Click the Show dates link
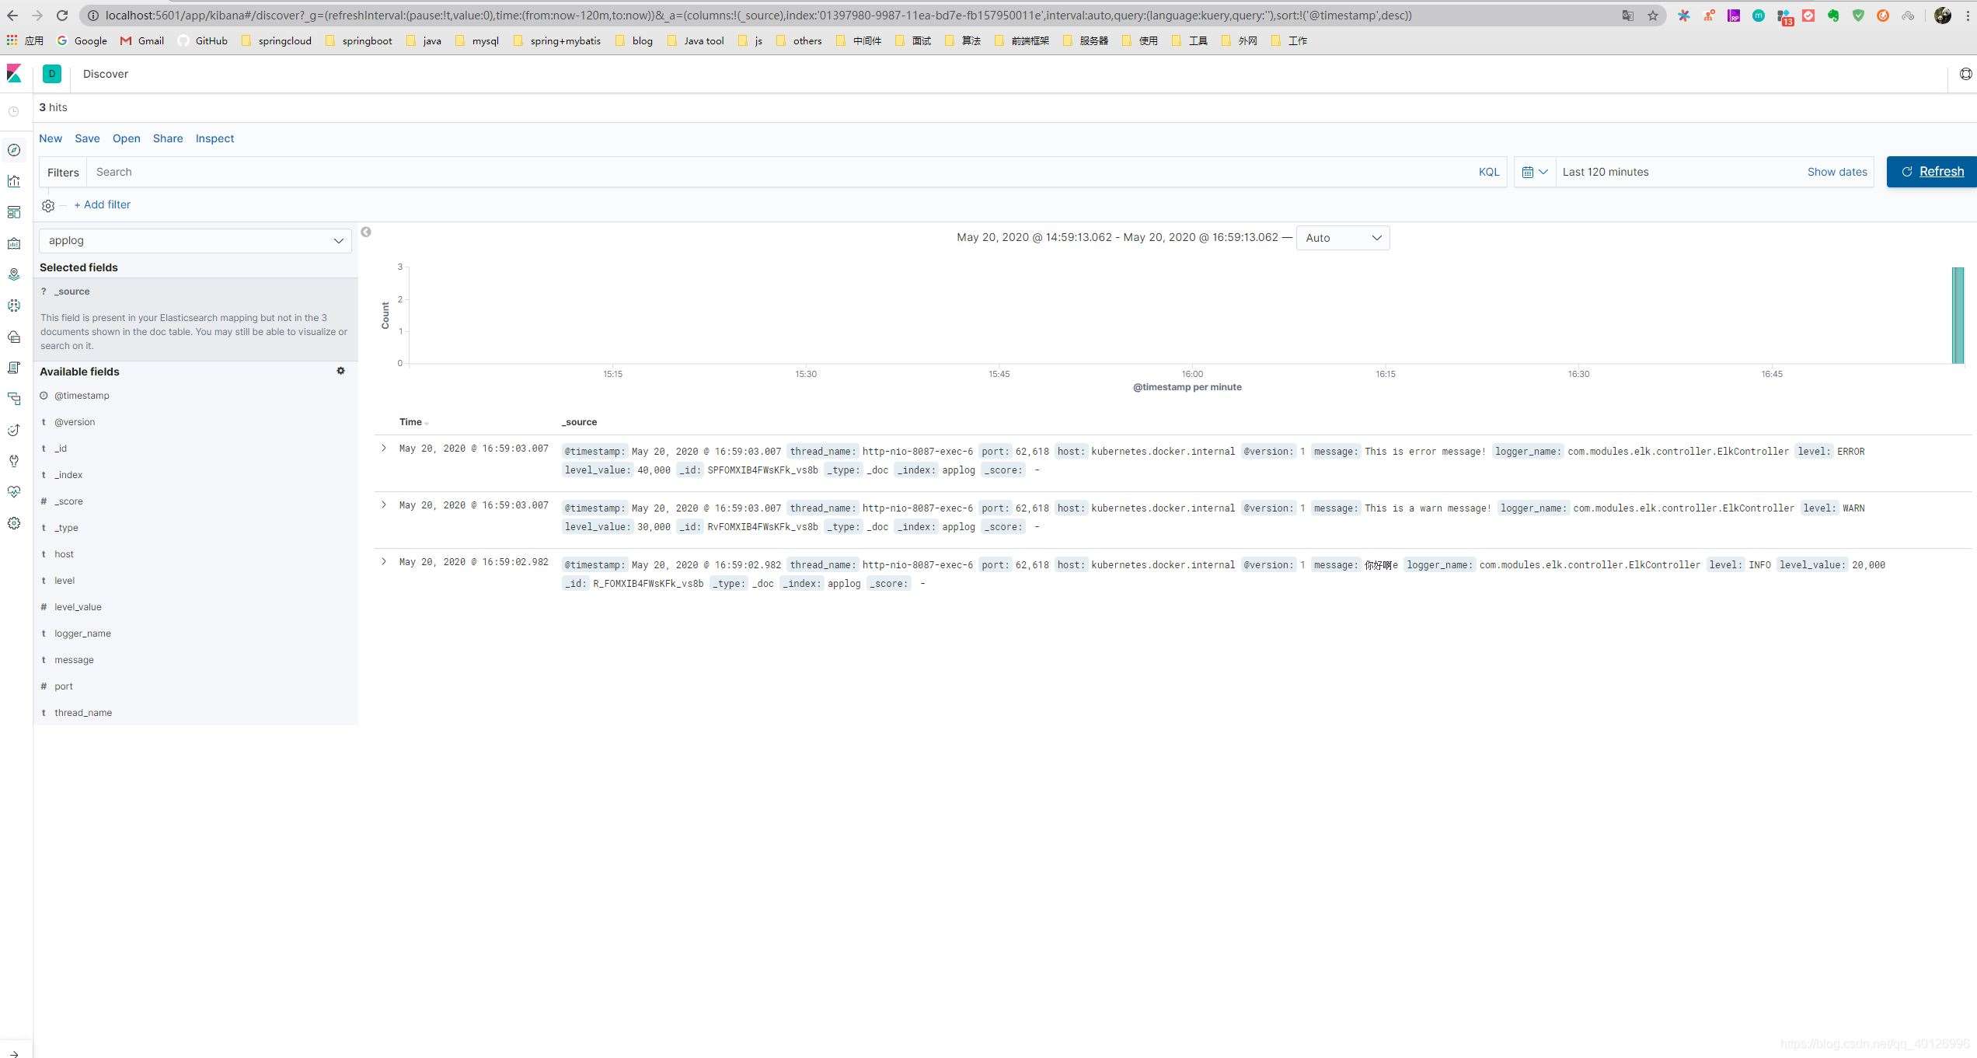Image resolution: width=1977 pixels, height=1058 pixels. [1836, 172]
